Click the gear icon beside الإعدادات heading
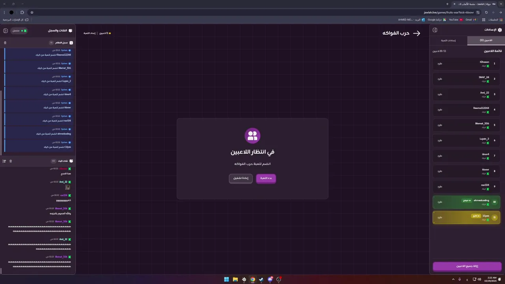505x284 pixels. [x=500, y=30]
